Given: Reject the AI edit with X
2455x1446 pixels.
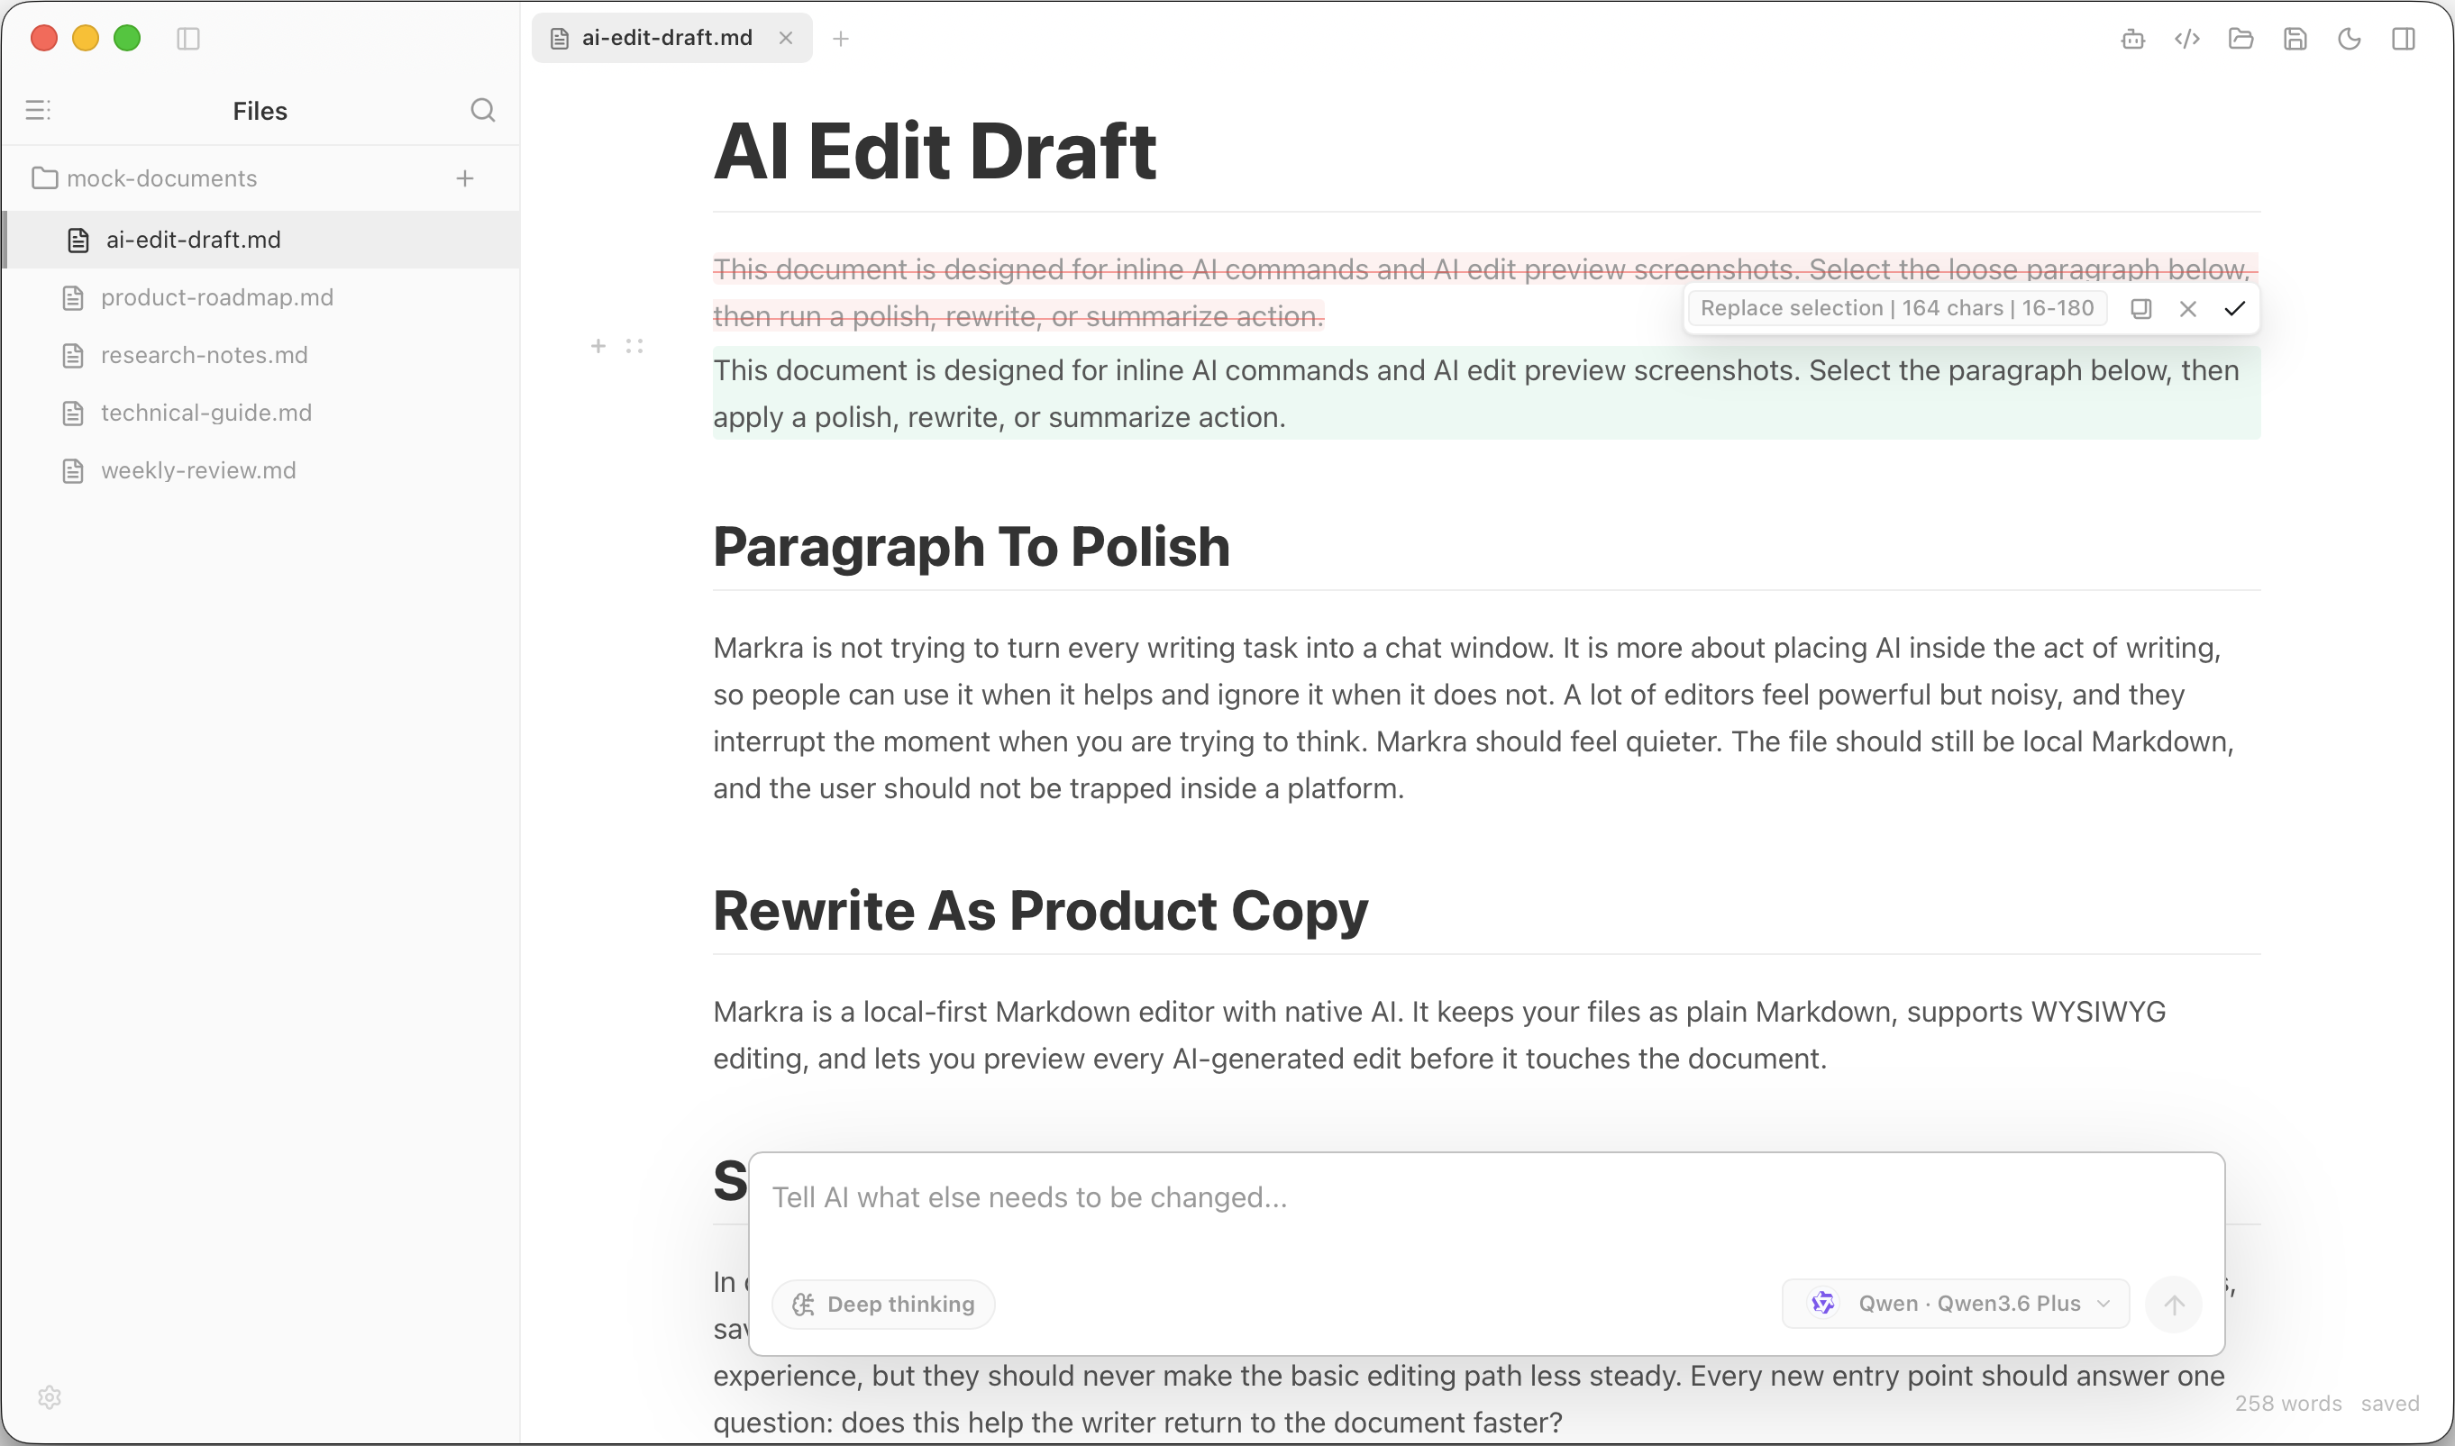Looking at the screenshot, I should coord(2187,309).
